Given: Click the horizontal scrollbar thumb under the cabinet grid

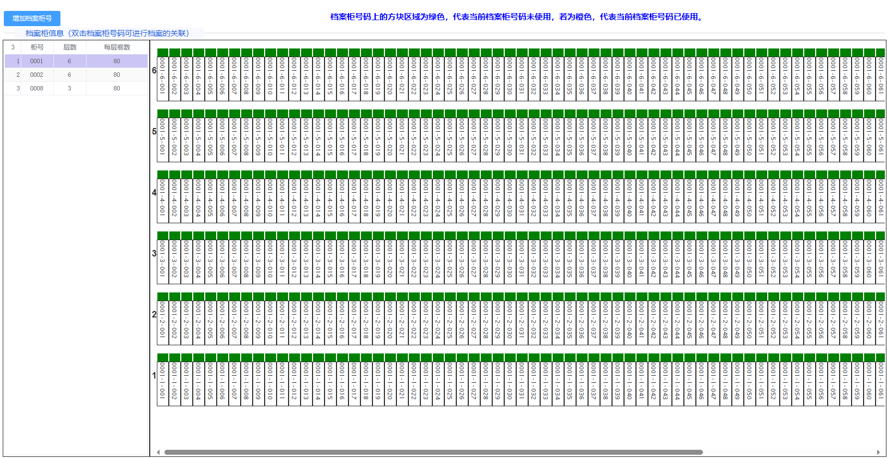Looking at the screenshot, I should click(x=433, y=452).
